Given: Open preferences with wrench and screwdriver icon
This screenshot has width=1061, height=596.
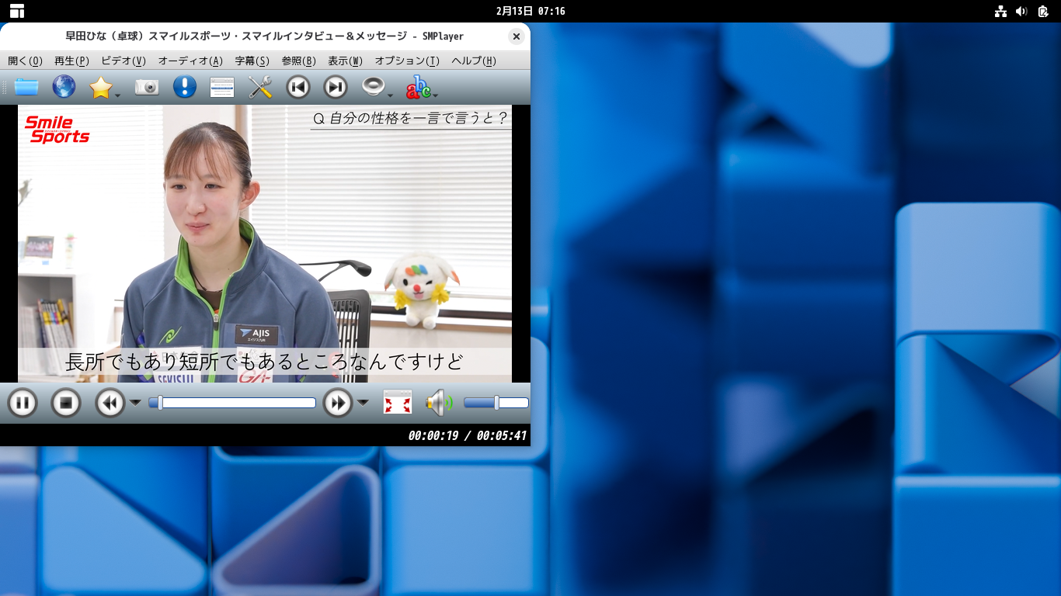Looking at the screenshot, I should pos(260,87).
